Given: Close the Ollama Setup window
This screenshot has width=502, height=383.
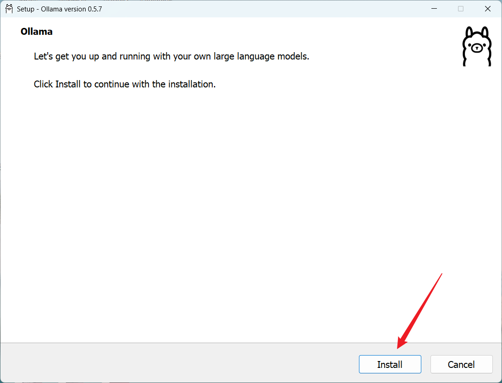Looking at the screenshot, I should (488, 9).
